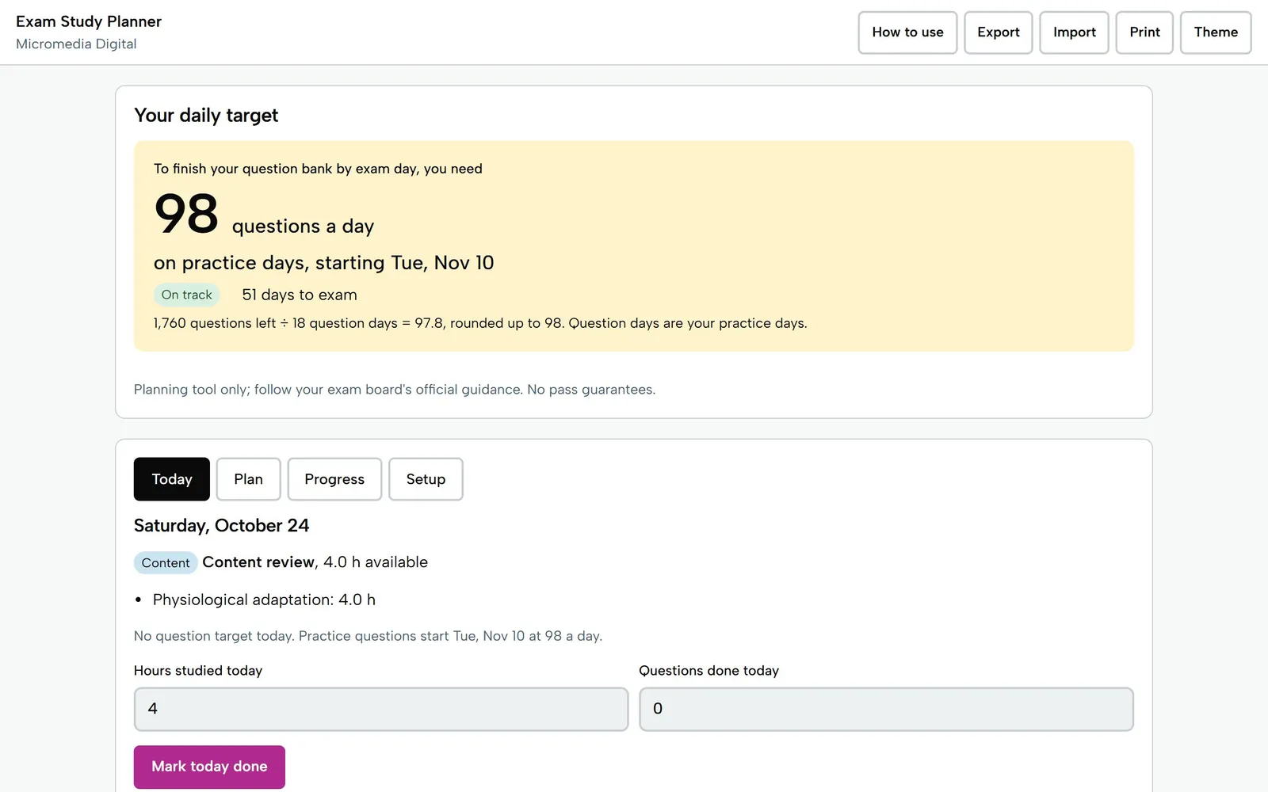Click the Content tag badge
The width and height of the screenshot is (1268, 792).
pos(166,563)
